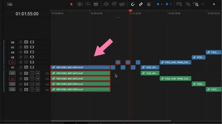Image resolution: width=222 pixels, height=124 pixels.
Task: Select the Selection Mode arrow tool
Action: pyautogui.click(x=71, y=4)
